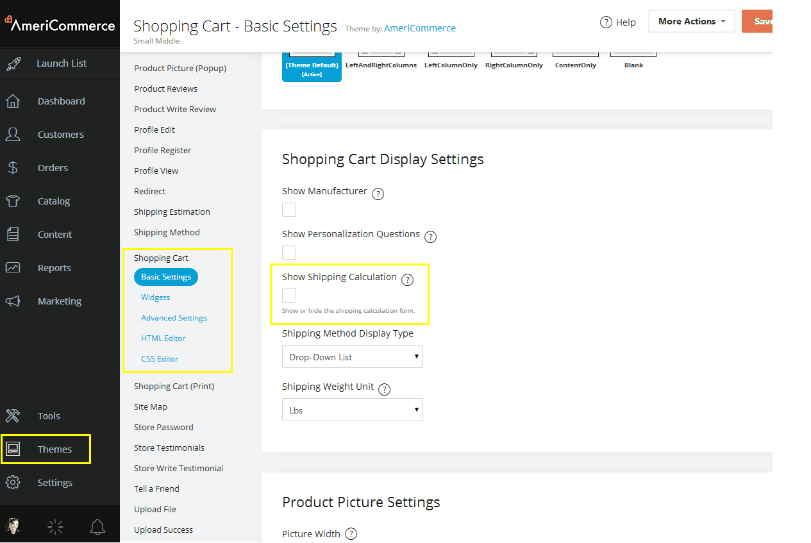Open Tools using the wrench icon

click(14, 415)
